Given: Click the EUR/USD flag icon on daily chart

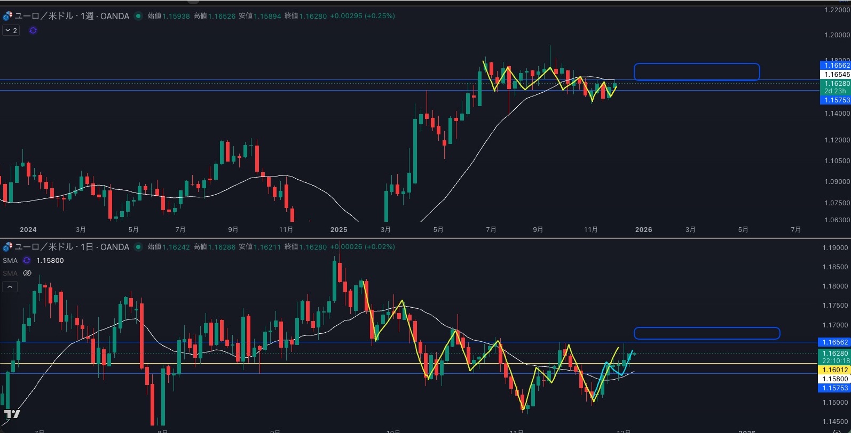Looking at the screenshot, I should coord(7,247).
